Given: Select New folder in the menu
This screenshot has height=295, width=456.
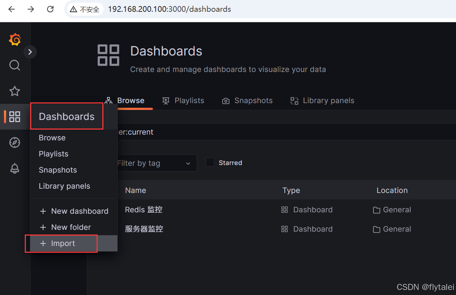Looking at the screenshot, I should (74, 227).
